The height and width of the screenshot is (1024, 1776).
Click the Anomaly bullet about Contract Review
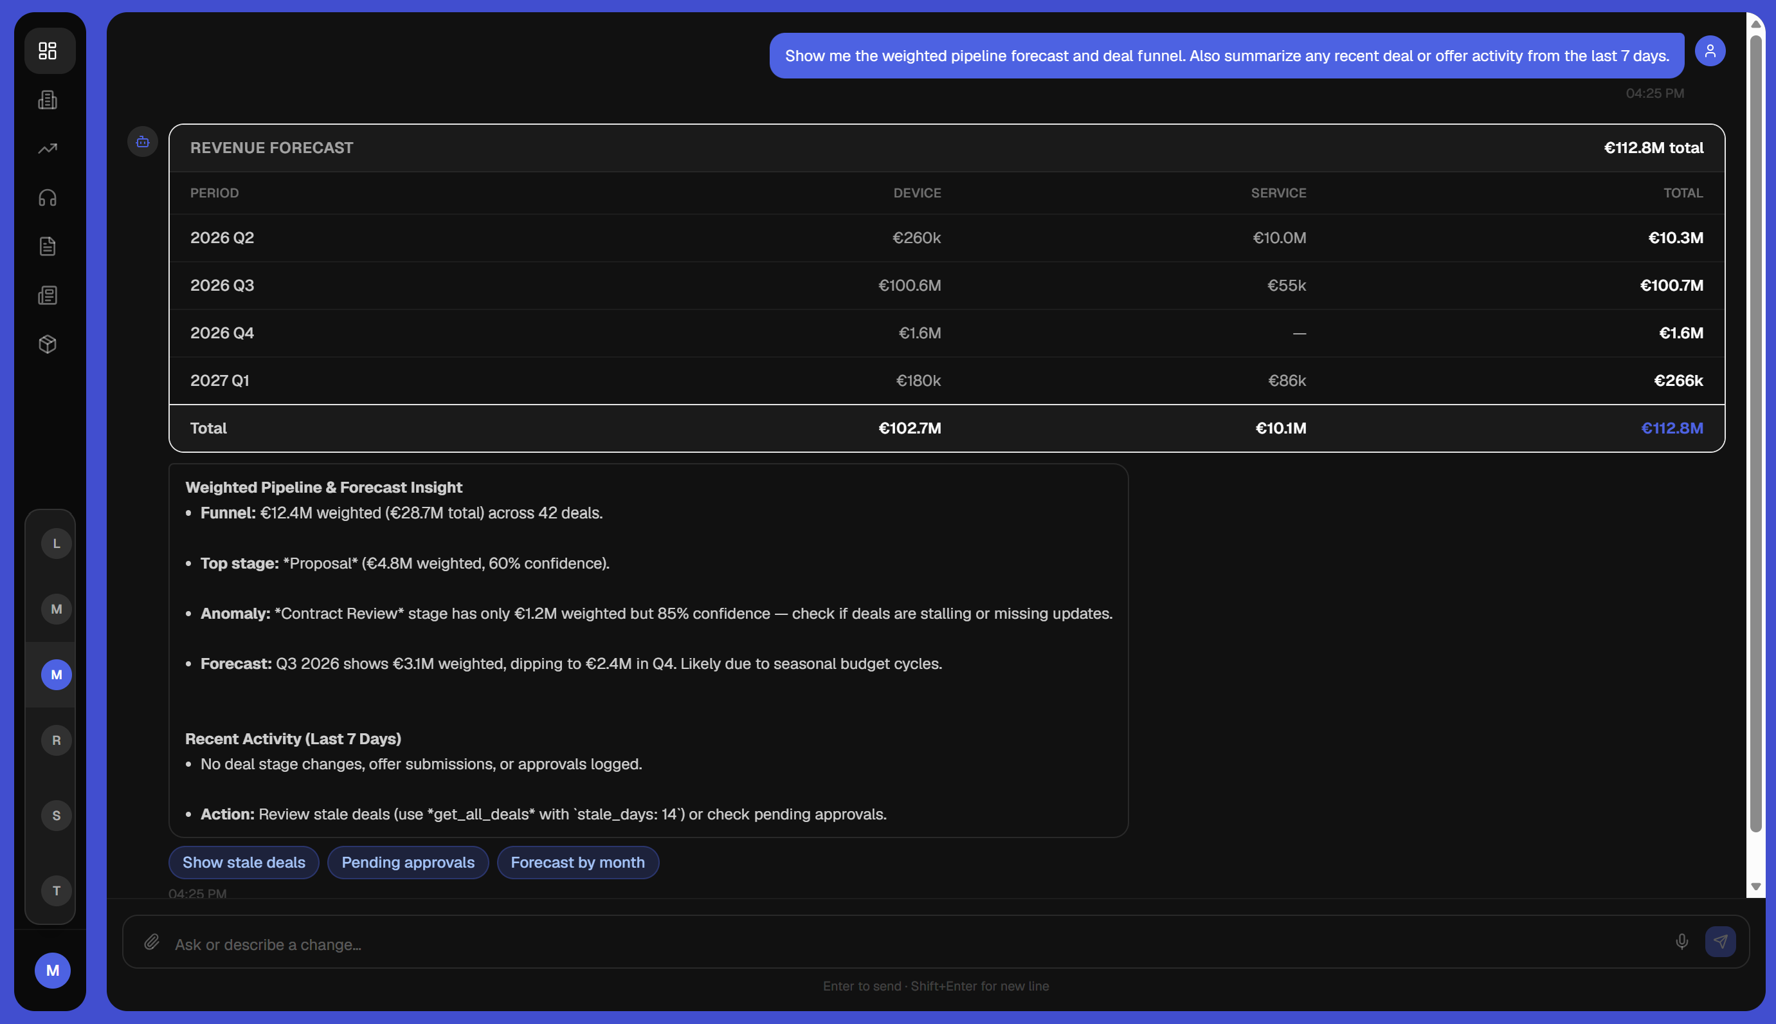point(656,613)
